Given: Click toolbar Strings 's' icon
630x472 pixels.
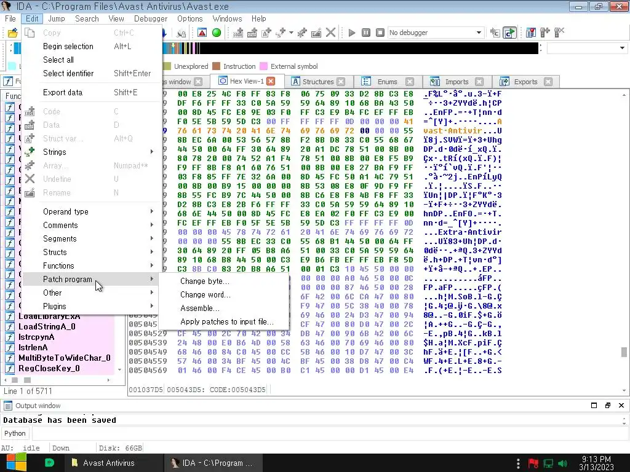Looking at the screenshot, I should (281, 33).
